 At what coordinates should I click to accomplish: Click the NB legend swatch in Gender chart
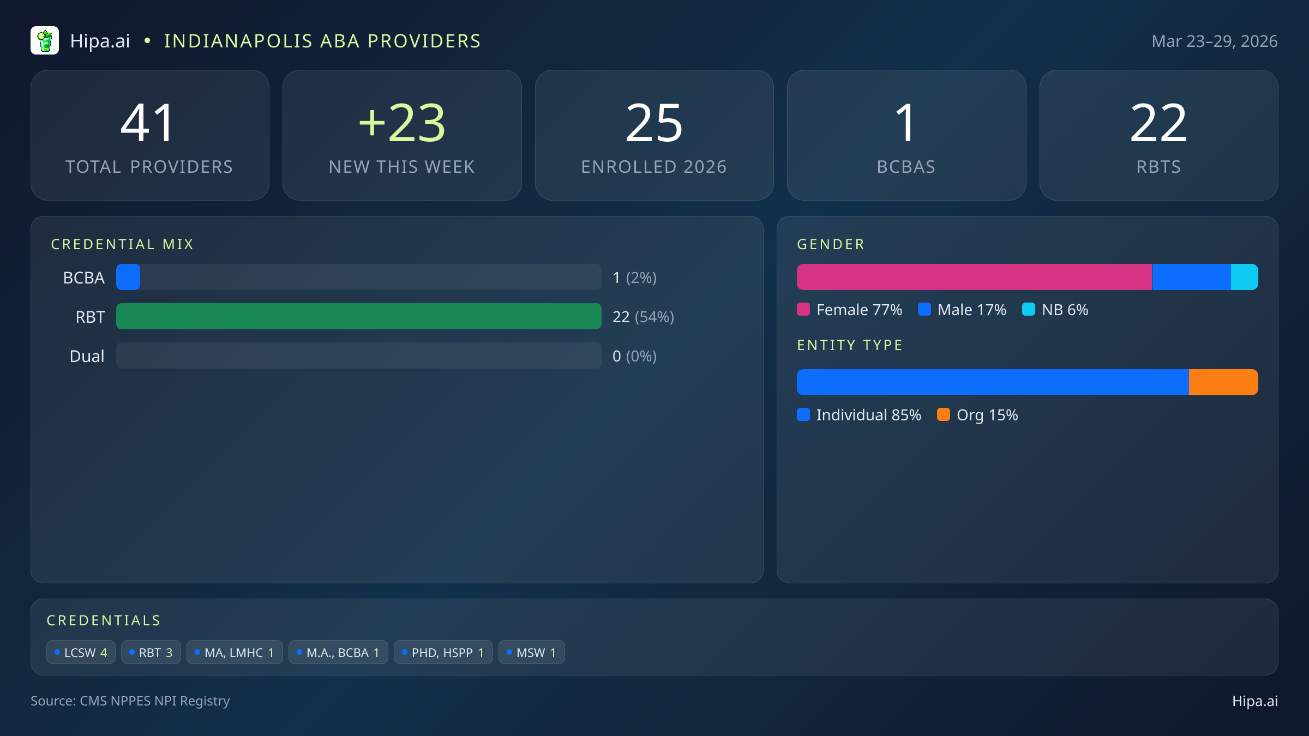click(1030, 309)
